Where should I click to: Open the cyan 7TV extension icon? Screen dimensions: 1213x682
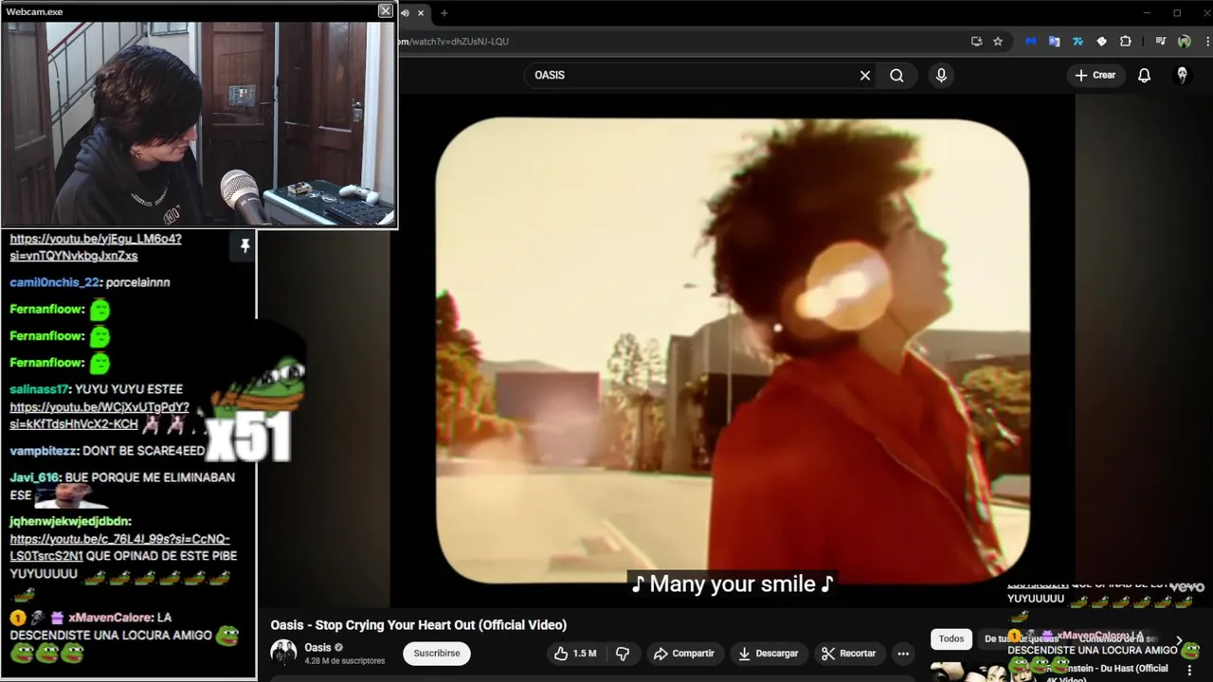1077,42
